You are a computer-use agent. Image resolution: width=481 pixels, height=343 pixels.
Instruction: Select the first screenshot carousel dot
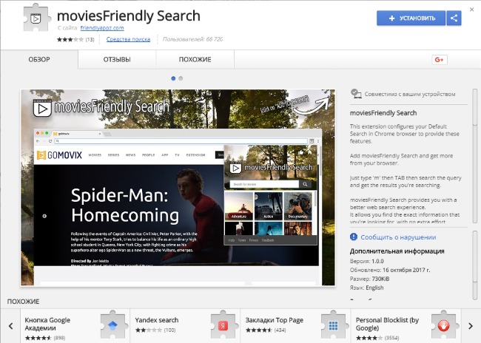173,78
